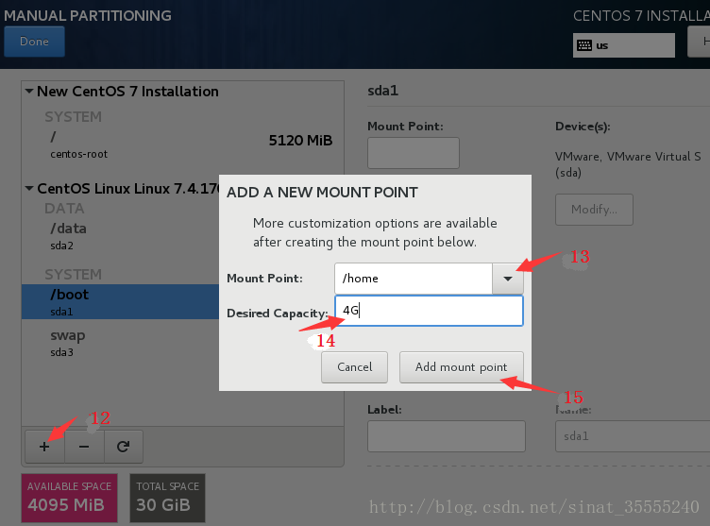Click the TOTAL SPACE 30 GiB box

tap(167, 498)
